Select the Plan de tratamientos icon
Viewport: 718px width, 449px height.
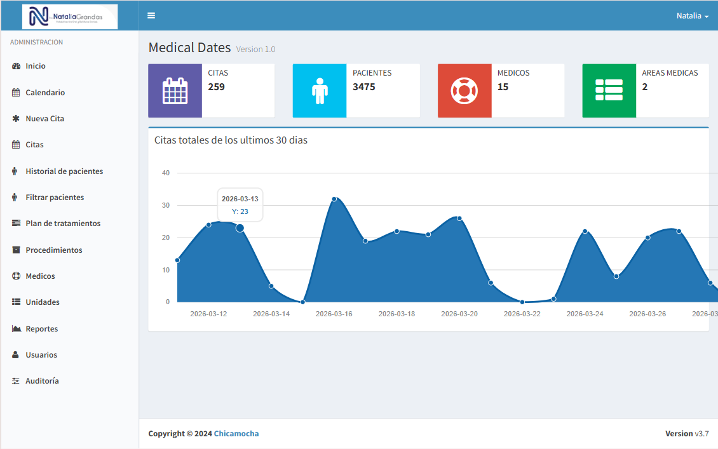15,223
